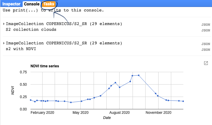
Task: Click the leftmost data point on the NDVI line
Action: (x=31, y=100)
